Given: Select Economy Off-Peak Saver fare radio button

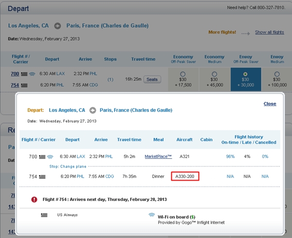Looking at the screenshot, I should 182,74.
